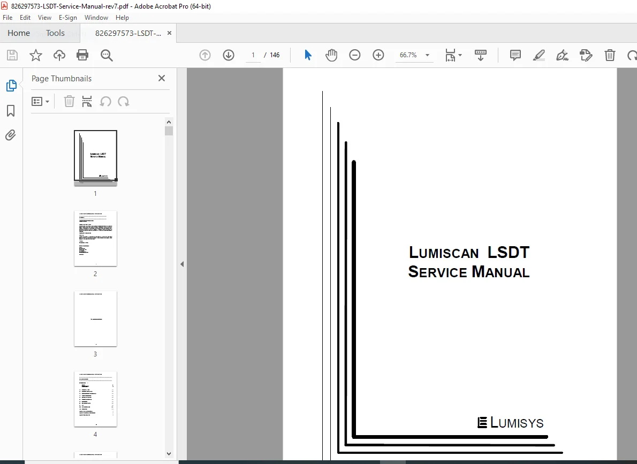Add document to starred with star icon
Screen dimensions: 637x464
(x=36, y=55)
